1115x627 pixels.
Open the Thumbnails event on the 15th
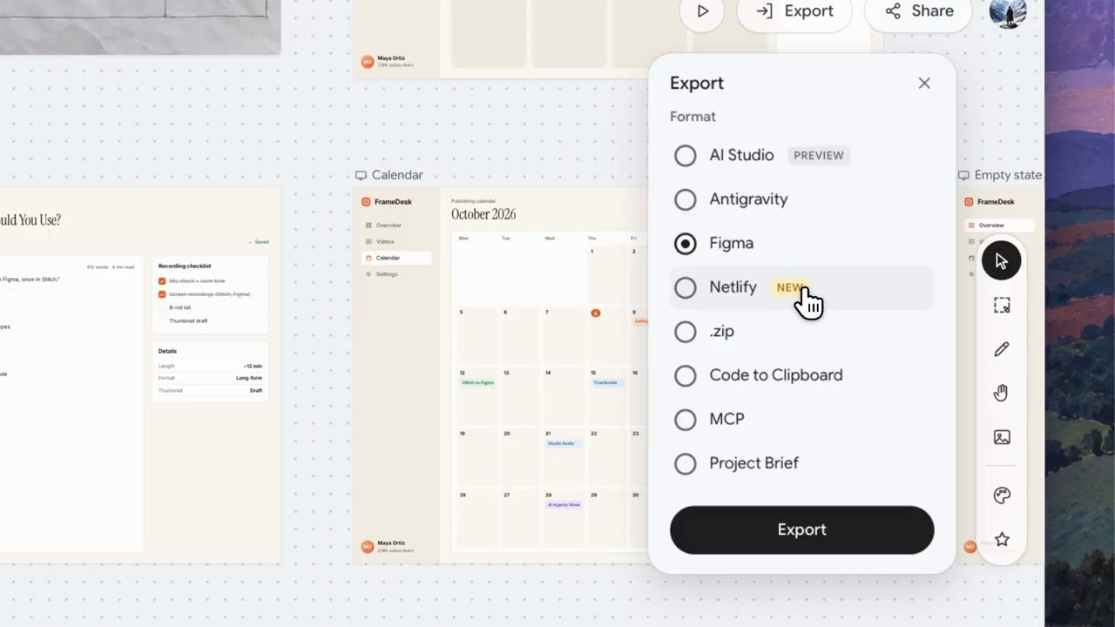[x=606, y=382]
